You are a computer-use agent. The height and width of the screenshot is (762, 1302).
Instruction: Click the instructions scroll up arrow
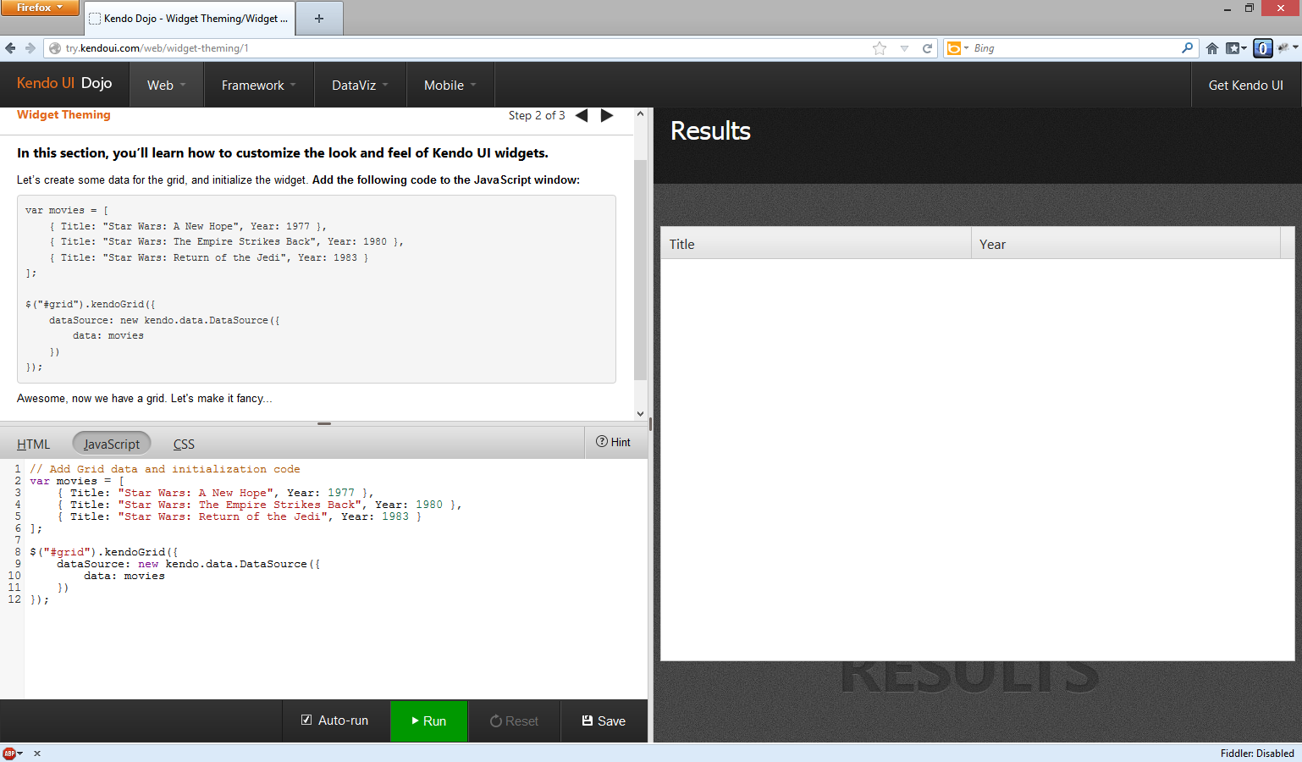[640, 113]
